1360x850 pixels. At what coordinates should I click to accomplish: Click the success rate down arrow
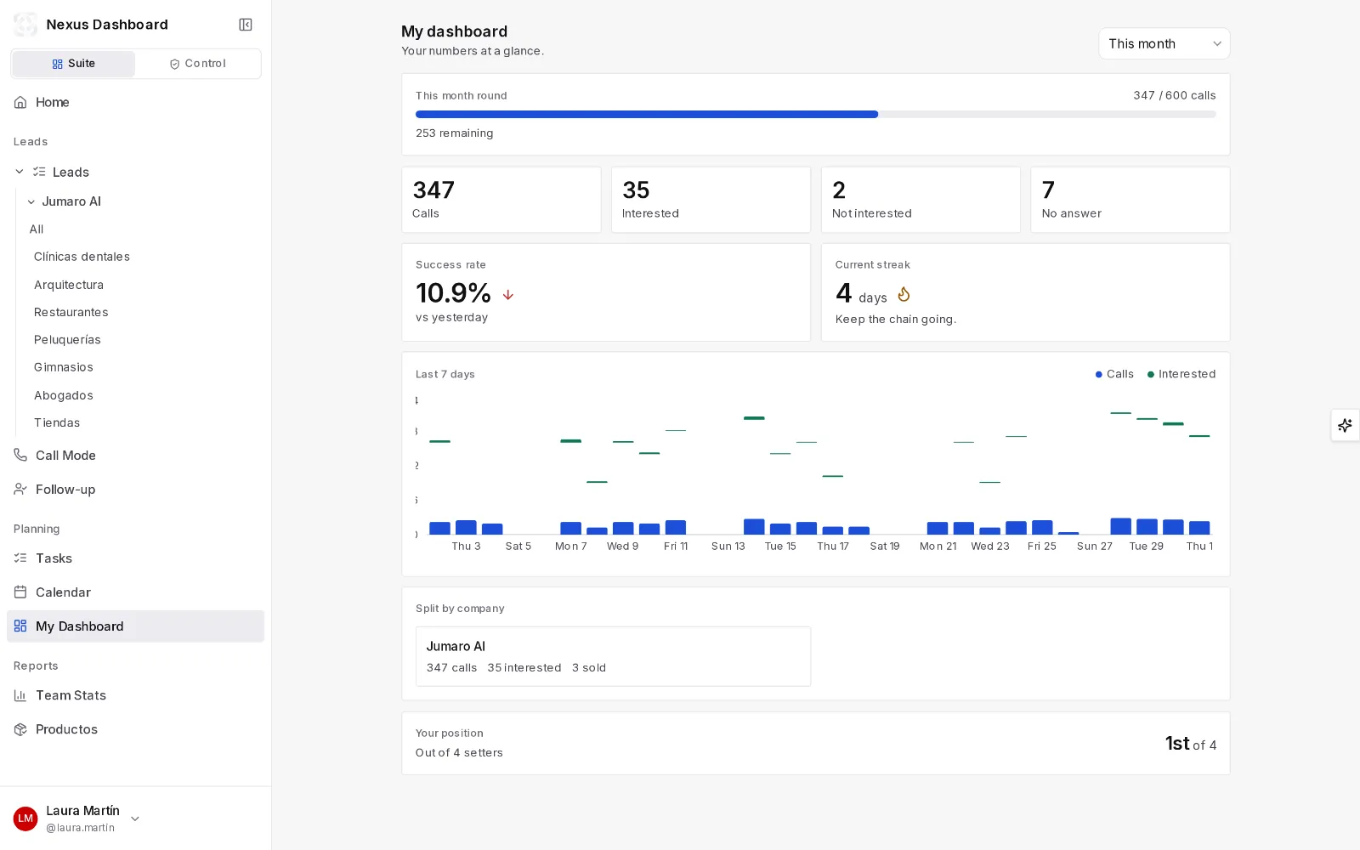(x=508, y=295)
